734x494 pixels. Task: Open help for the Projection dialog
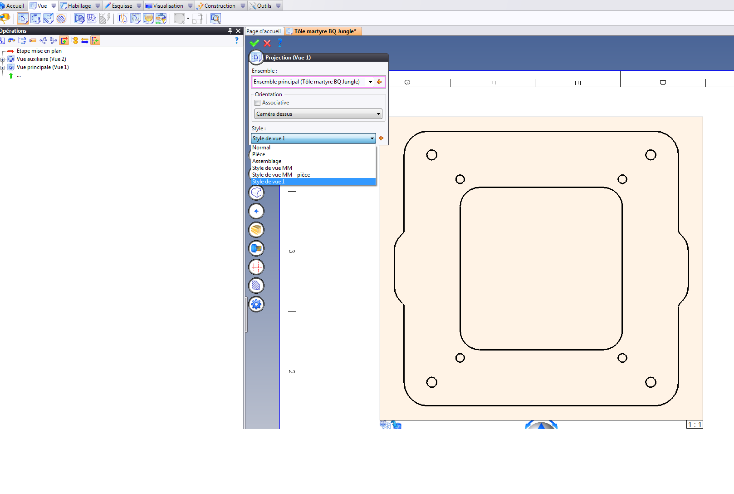pos(280,43)
